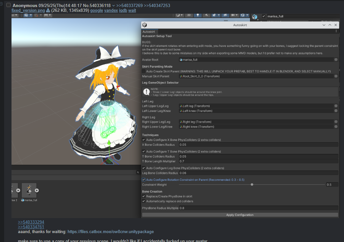Click the inspector prefab cube icon
Viewport: 344px width, 242px height.
(255, 17)
